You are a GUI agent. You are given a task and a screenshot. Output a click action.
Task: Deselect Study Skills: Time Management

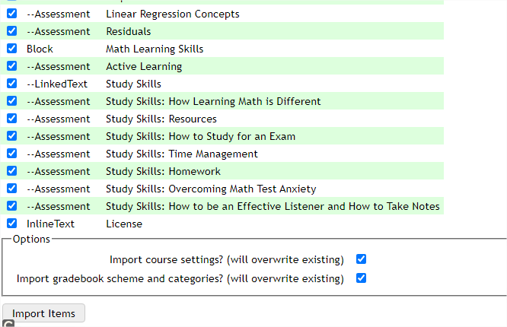(11, 154)
